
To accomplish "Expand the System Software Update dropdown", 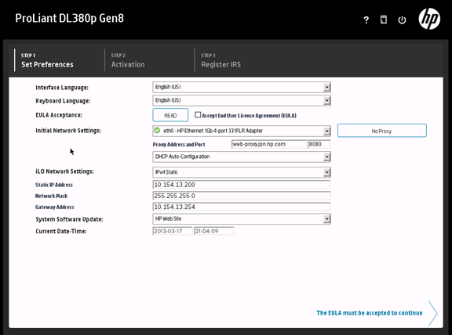I will click(242, 219).
